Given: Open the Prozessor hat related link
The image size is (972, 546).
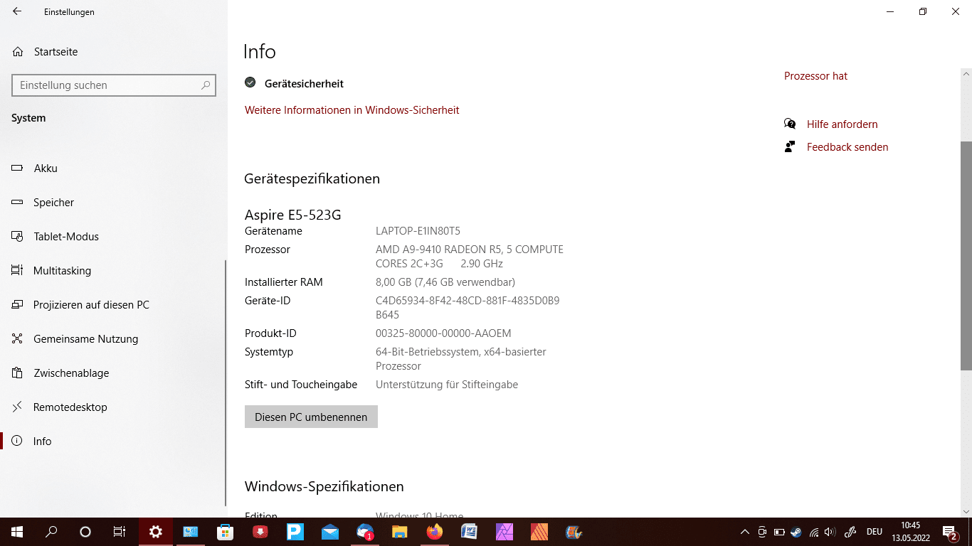Looking at the screenshot, I should click(x=815, y=76).
